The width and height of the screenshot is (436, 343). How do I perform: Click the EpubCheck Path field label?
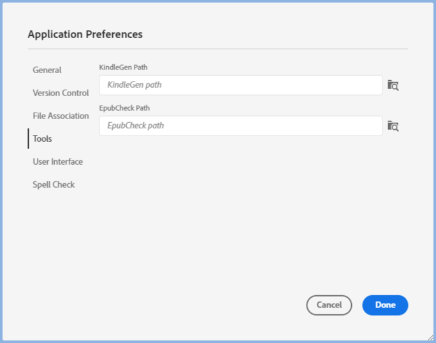pyautogui.click(x=124, y=108)
